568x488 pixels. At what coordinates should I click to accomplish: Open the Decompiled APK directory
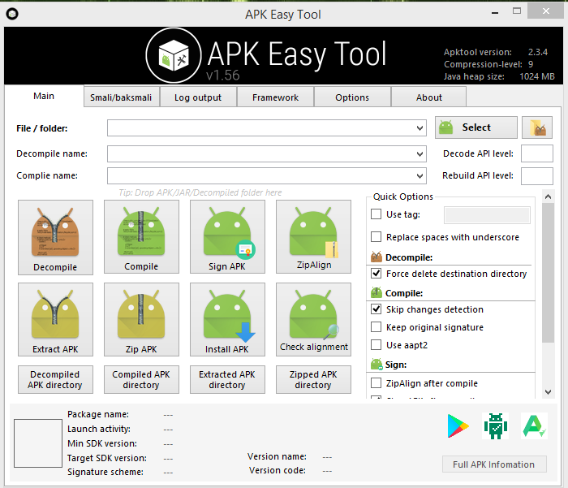55,379
